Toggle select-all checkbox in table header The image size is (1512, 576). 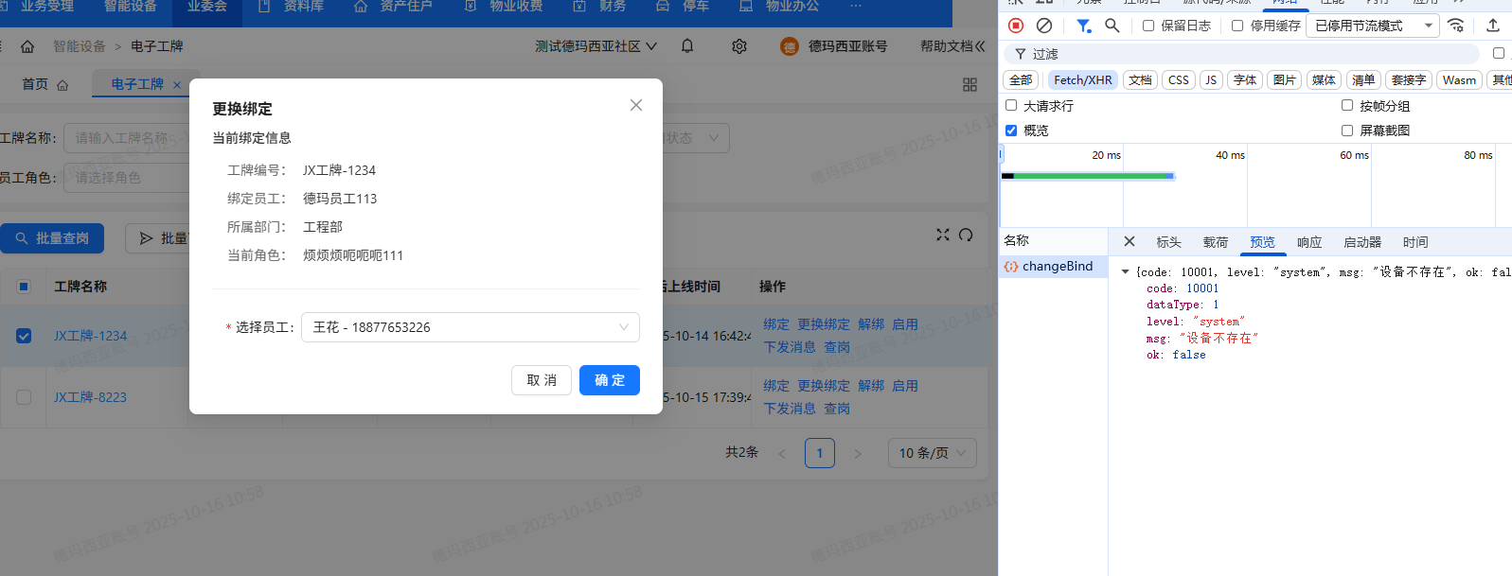pyautogui.click(x=24, y=287)
